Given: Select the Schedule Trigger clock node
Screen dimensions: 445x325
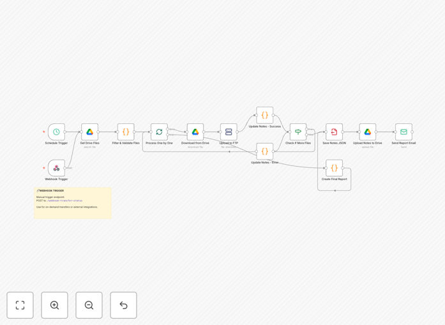Looking at the screenshot, I should pyautogui.click(x=56, y=132).
